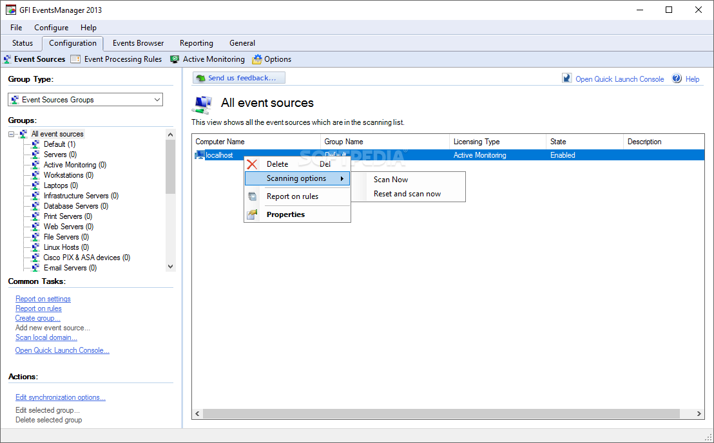
Task: Click the Database Servers group icon
Action: coord(35,206)
